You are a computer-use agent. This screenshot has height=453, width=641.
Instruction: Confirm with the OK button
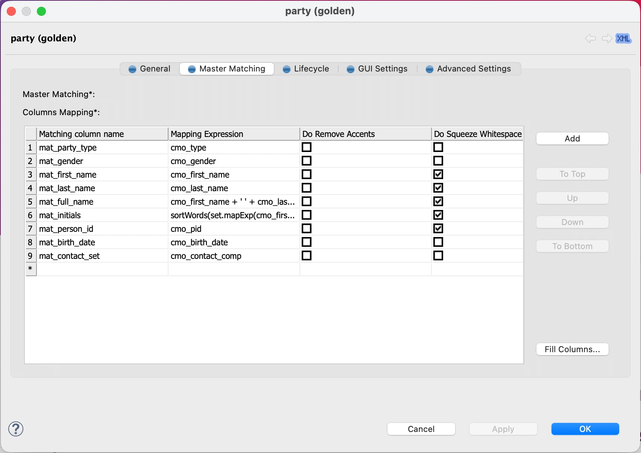[585, 429]
